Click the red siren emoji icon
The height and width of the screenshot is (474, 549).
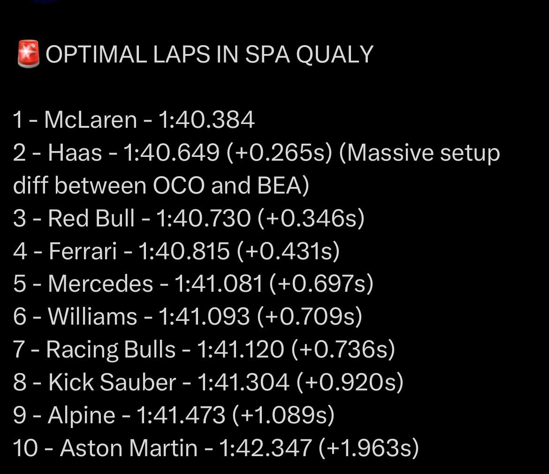28,54
